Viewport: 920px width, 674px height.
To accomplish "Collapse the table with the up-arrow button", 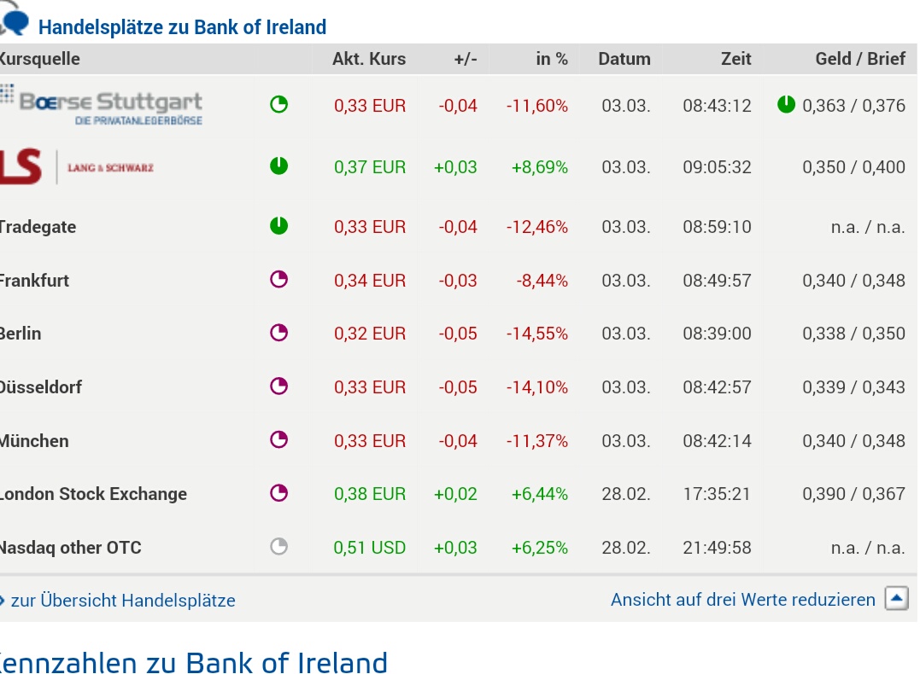I will [x=896, y=599].
